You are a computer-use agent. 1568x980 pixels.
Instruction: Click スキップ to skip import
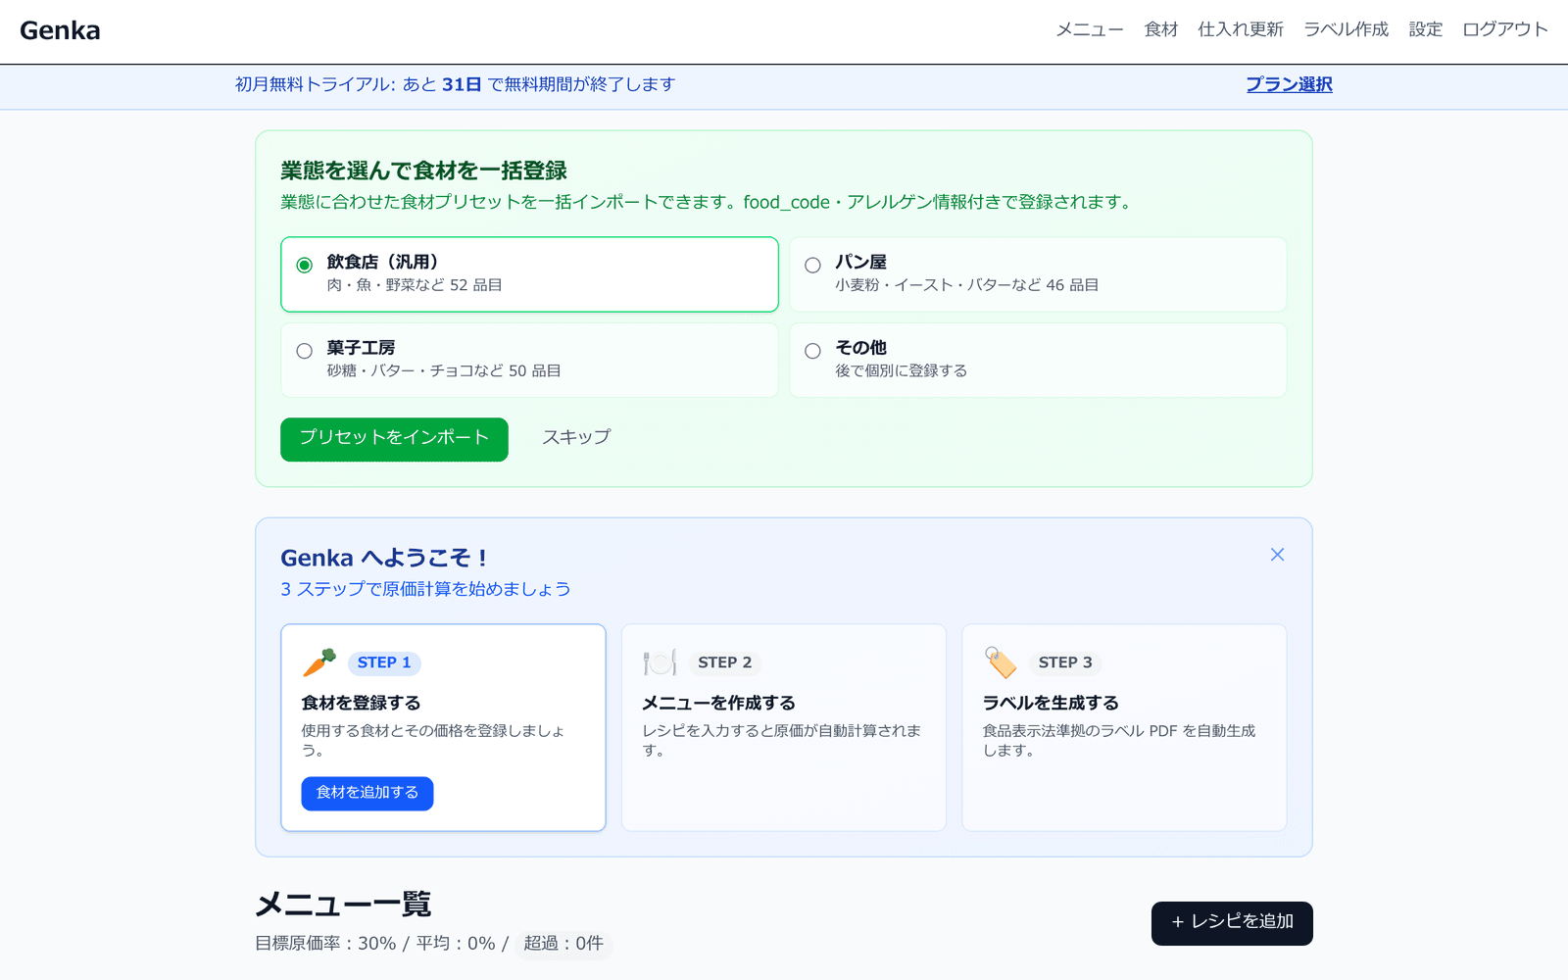tap(576, 437)
